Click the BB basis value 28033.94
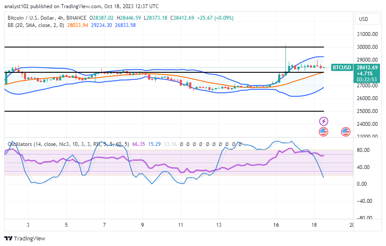This screenshot has width=386, height=246. [x=77, y=25]
